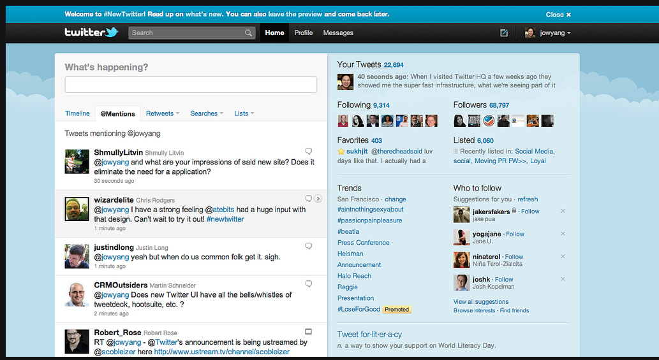Click jakersfakers' avatar in Who to follow
The height and width of the screenshot is (360, 659).
point(461,215)
